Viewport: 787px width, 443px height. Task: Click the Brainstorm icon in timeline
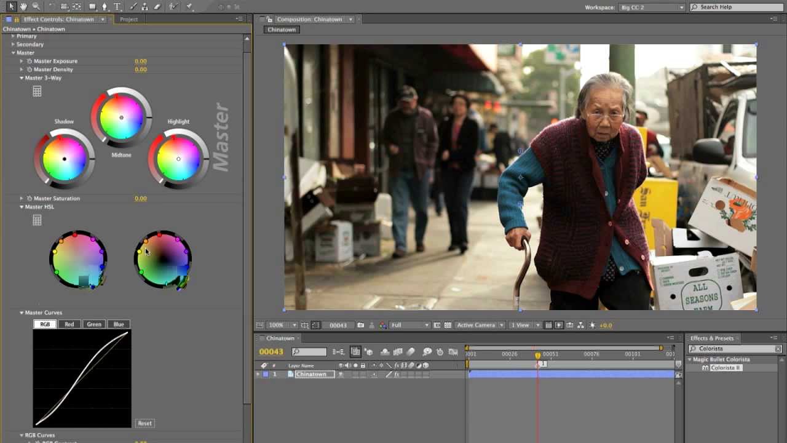pyautogui.click(x=427, y=352)
